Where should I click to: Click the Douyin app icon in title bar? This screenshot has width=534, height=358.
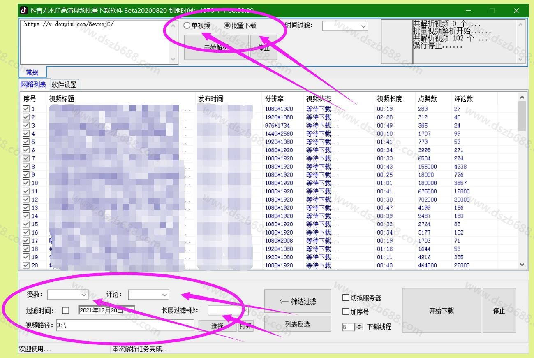24,10
